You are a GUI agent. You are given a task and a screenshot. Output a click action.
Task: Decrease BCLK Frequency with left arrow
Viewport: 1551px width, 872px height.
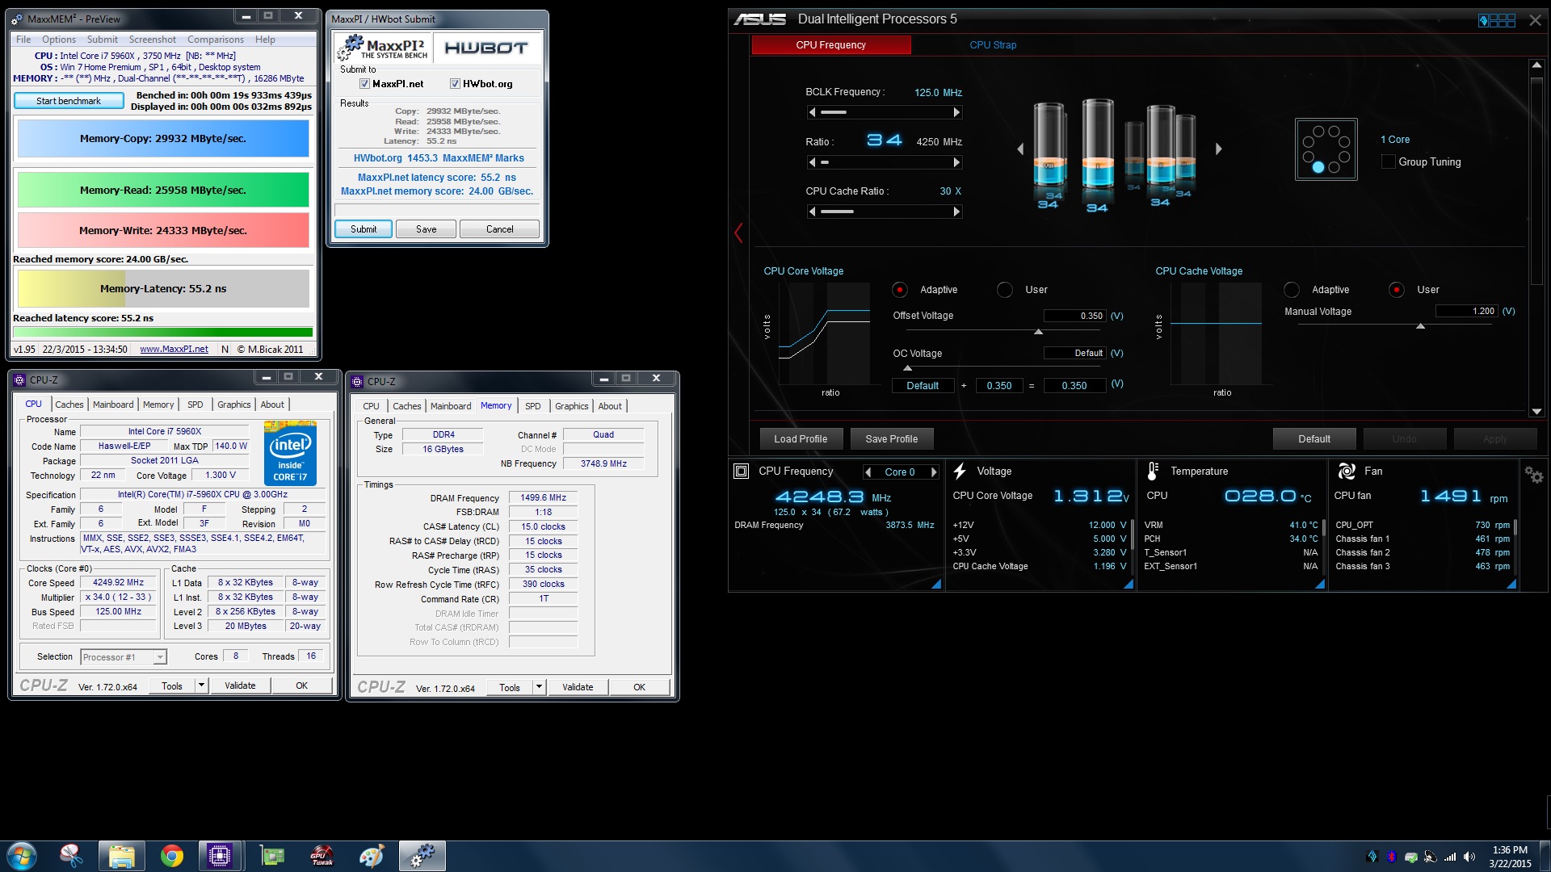point(812,112)
